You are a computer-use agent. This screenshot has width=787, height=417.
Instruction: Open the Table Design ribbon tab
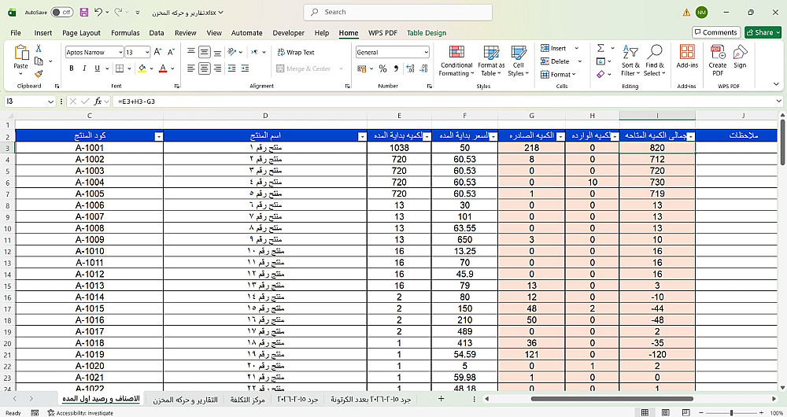(x=426, y=32)
